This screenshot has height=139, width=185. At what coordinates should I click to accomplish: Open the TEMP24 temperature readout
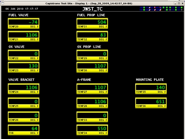click(x=24, y=89)
